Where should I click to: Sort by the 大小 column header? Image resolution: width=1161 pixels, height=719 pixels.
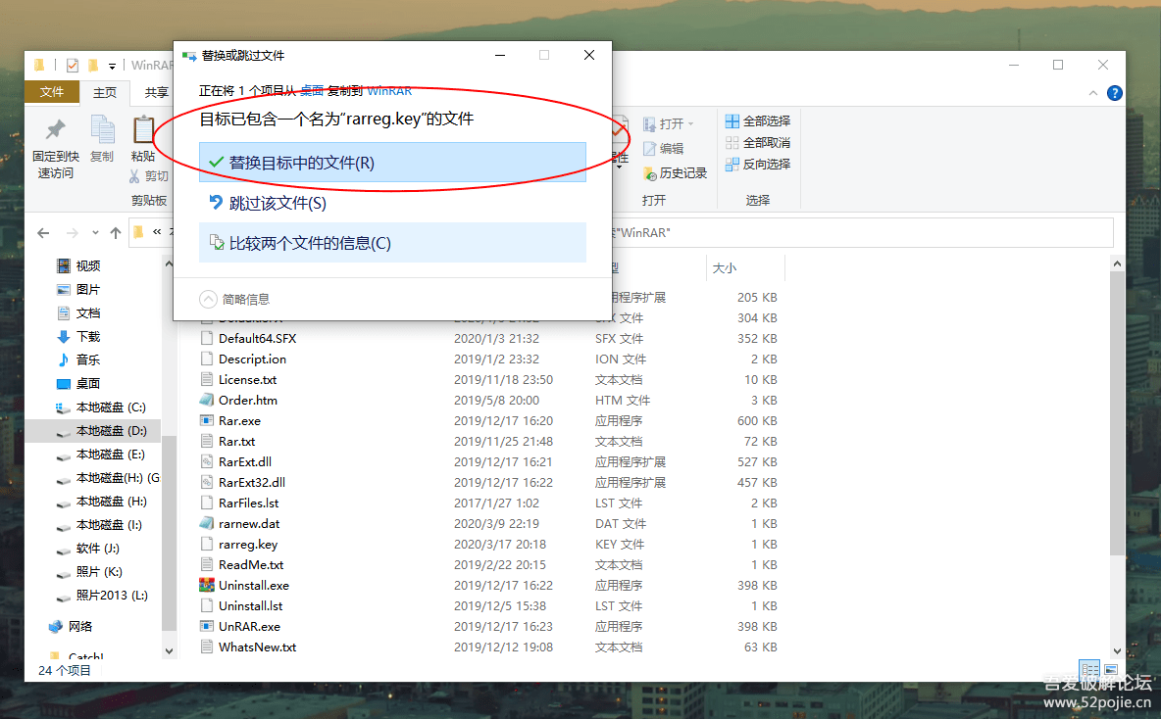click(x=744, y=267)
